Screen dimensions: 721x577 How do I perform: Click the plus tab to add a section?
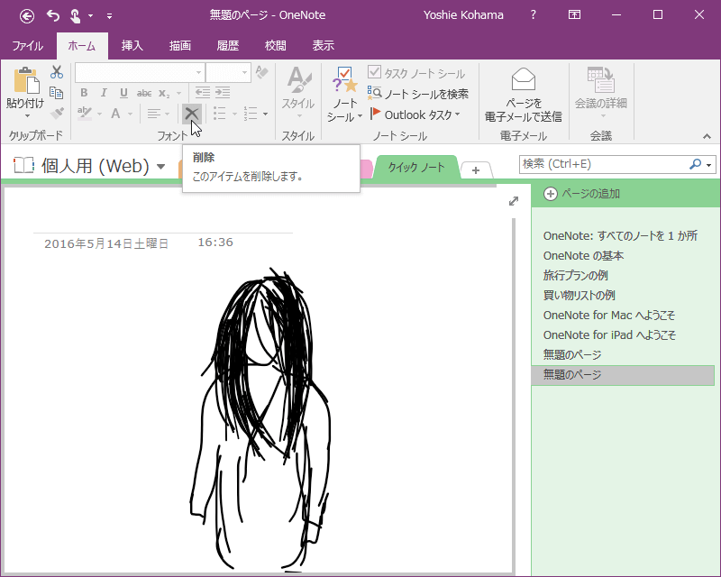click(x=476, y=170)
